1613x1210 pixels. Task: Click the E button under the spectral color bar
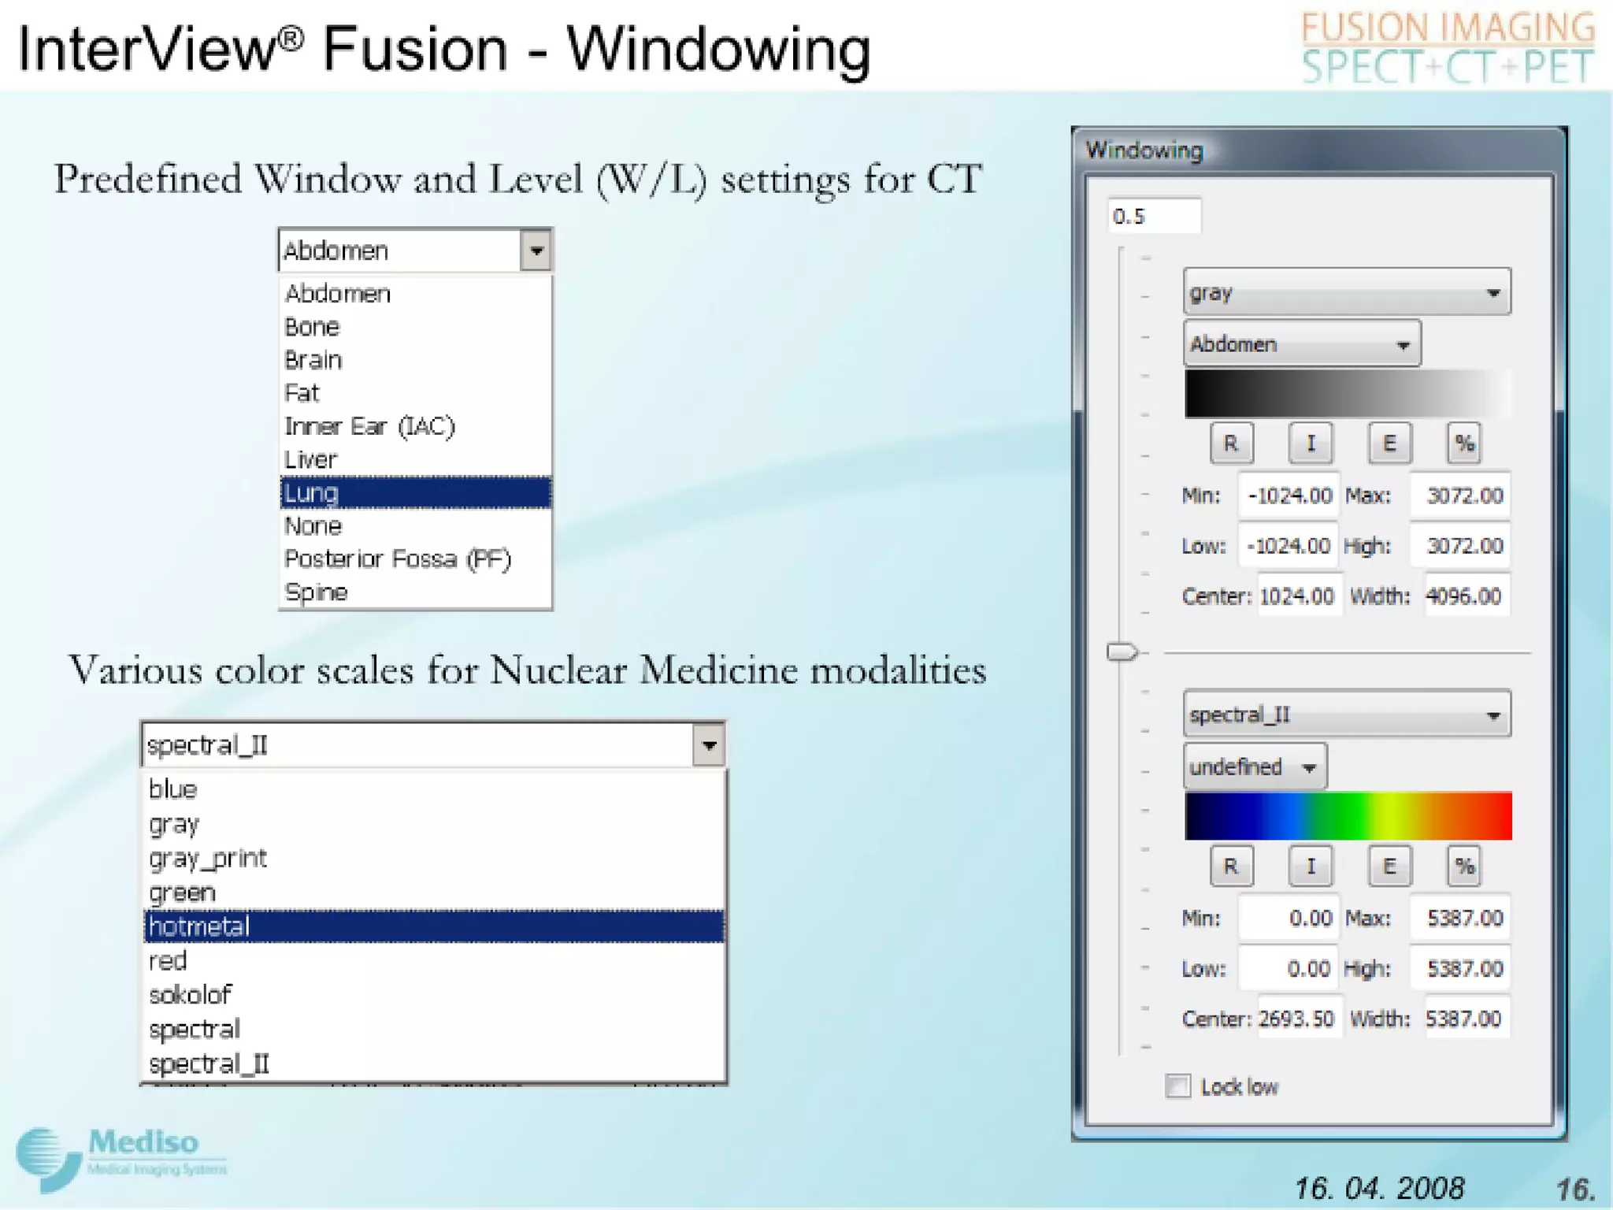click(1389, 867)
